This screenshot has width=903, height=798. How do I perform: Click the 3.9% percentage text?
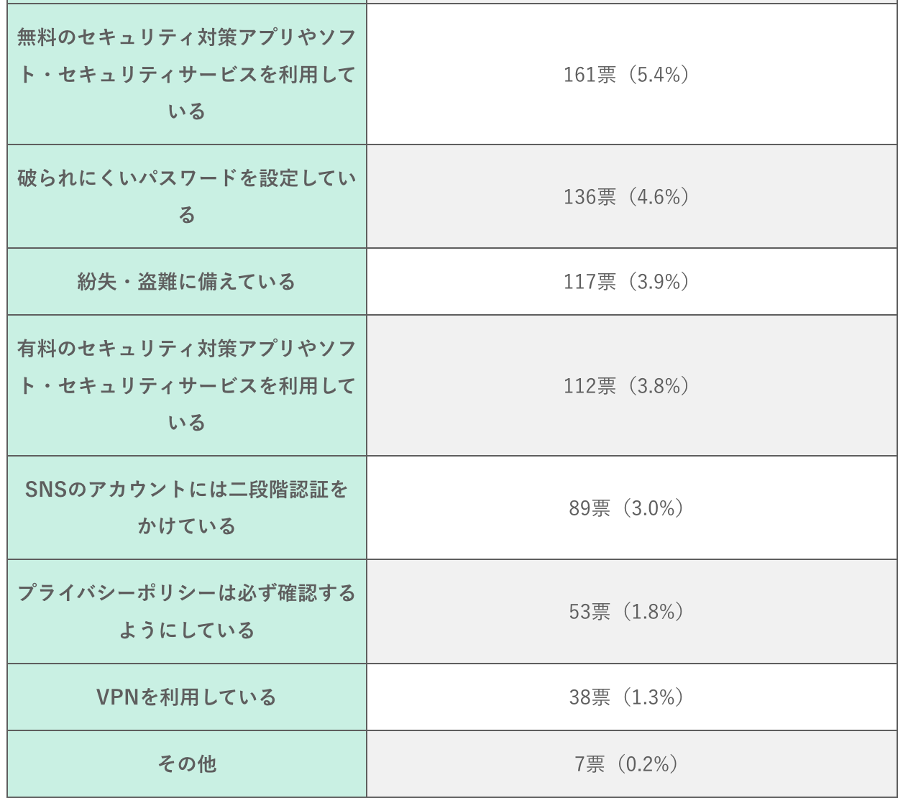(x=659, y=282)
